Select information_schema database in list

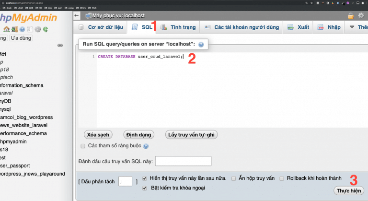point(22,85)
